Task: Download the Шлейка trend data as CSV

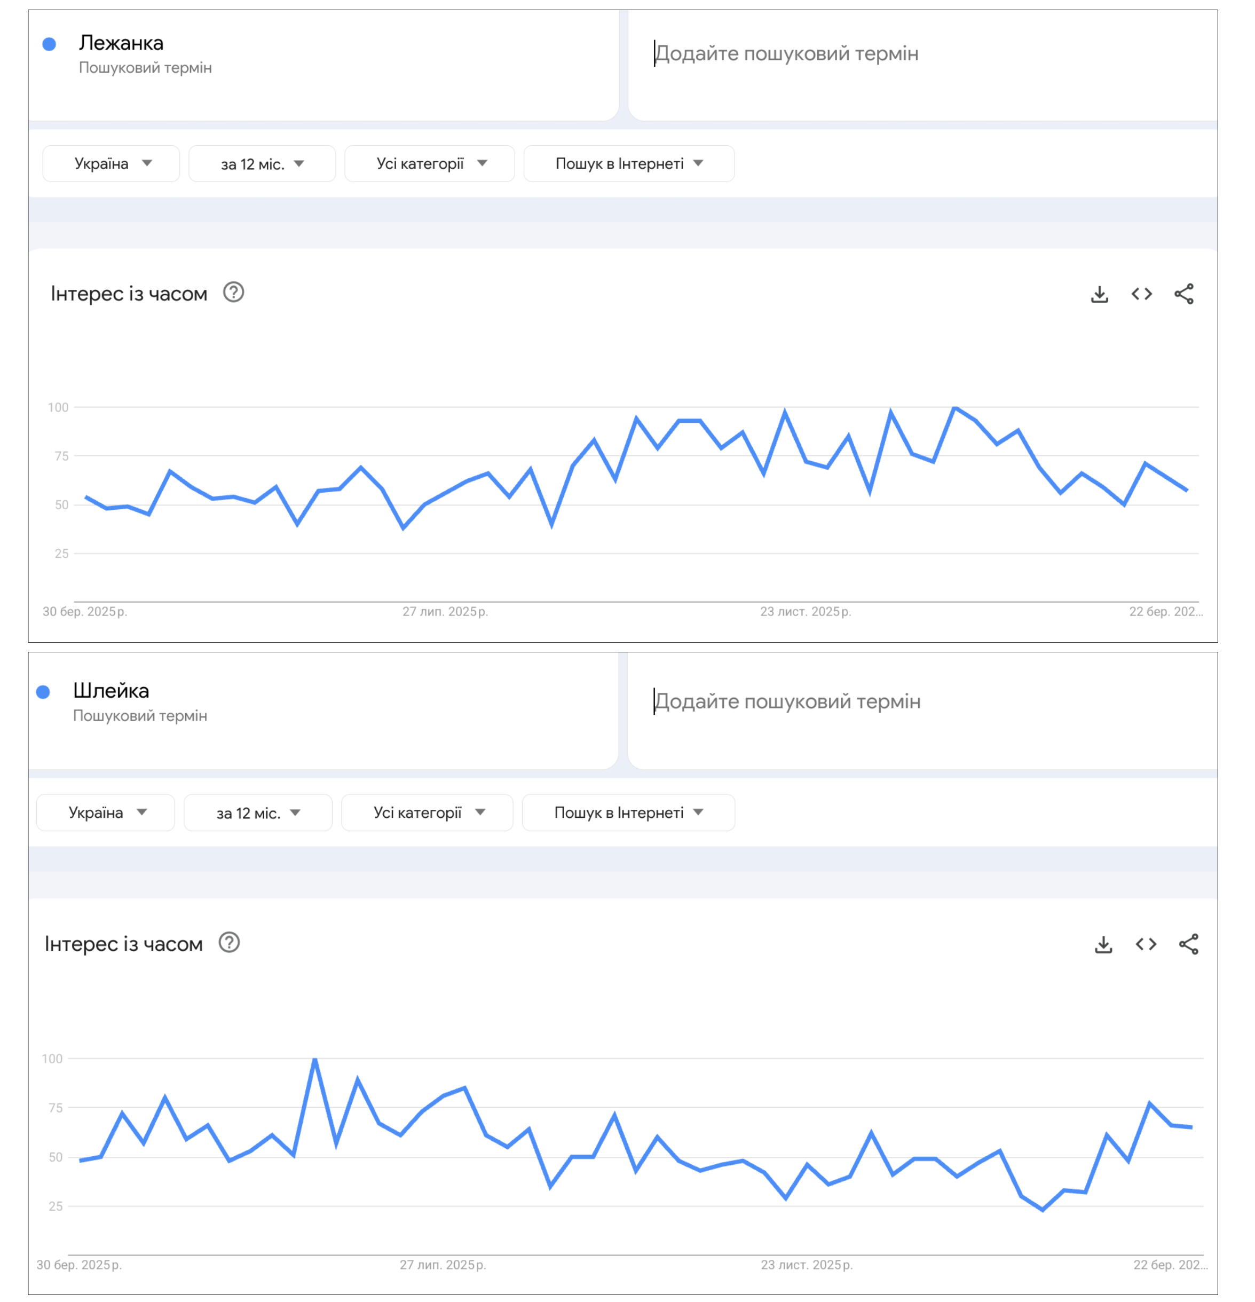Action: pos(1103,944)
